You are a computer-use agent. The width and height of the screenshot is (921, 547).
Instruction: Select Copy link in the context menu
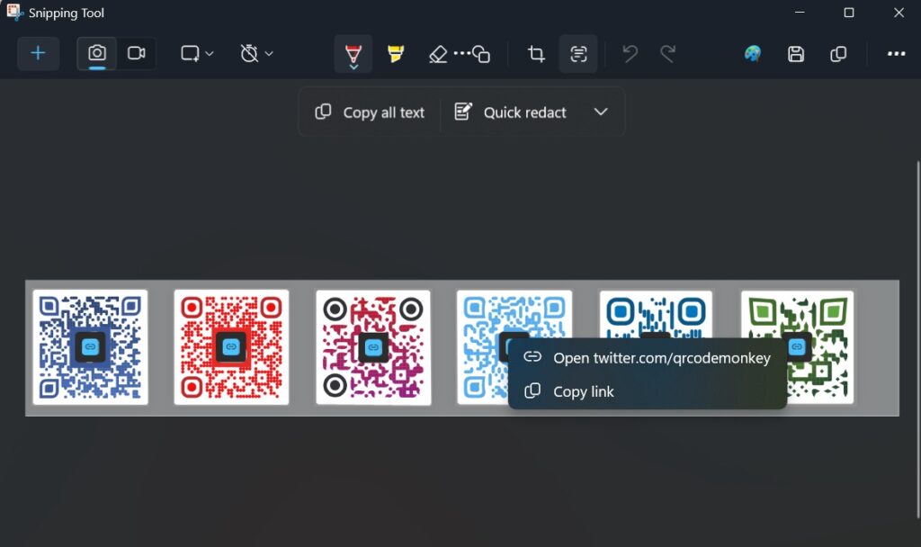pyautogui.click(x=584, y=391)
